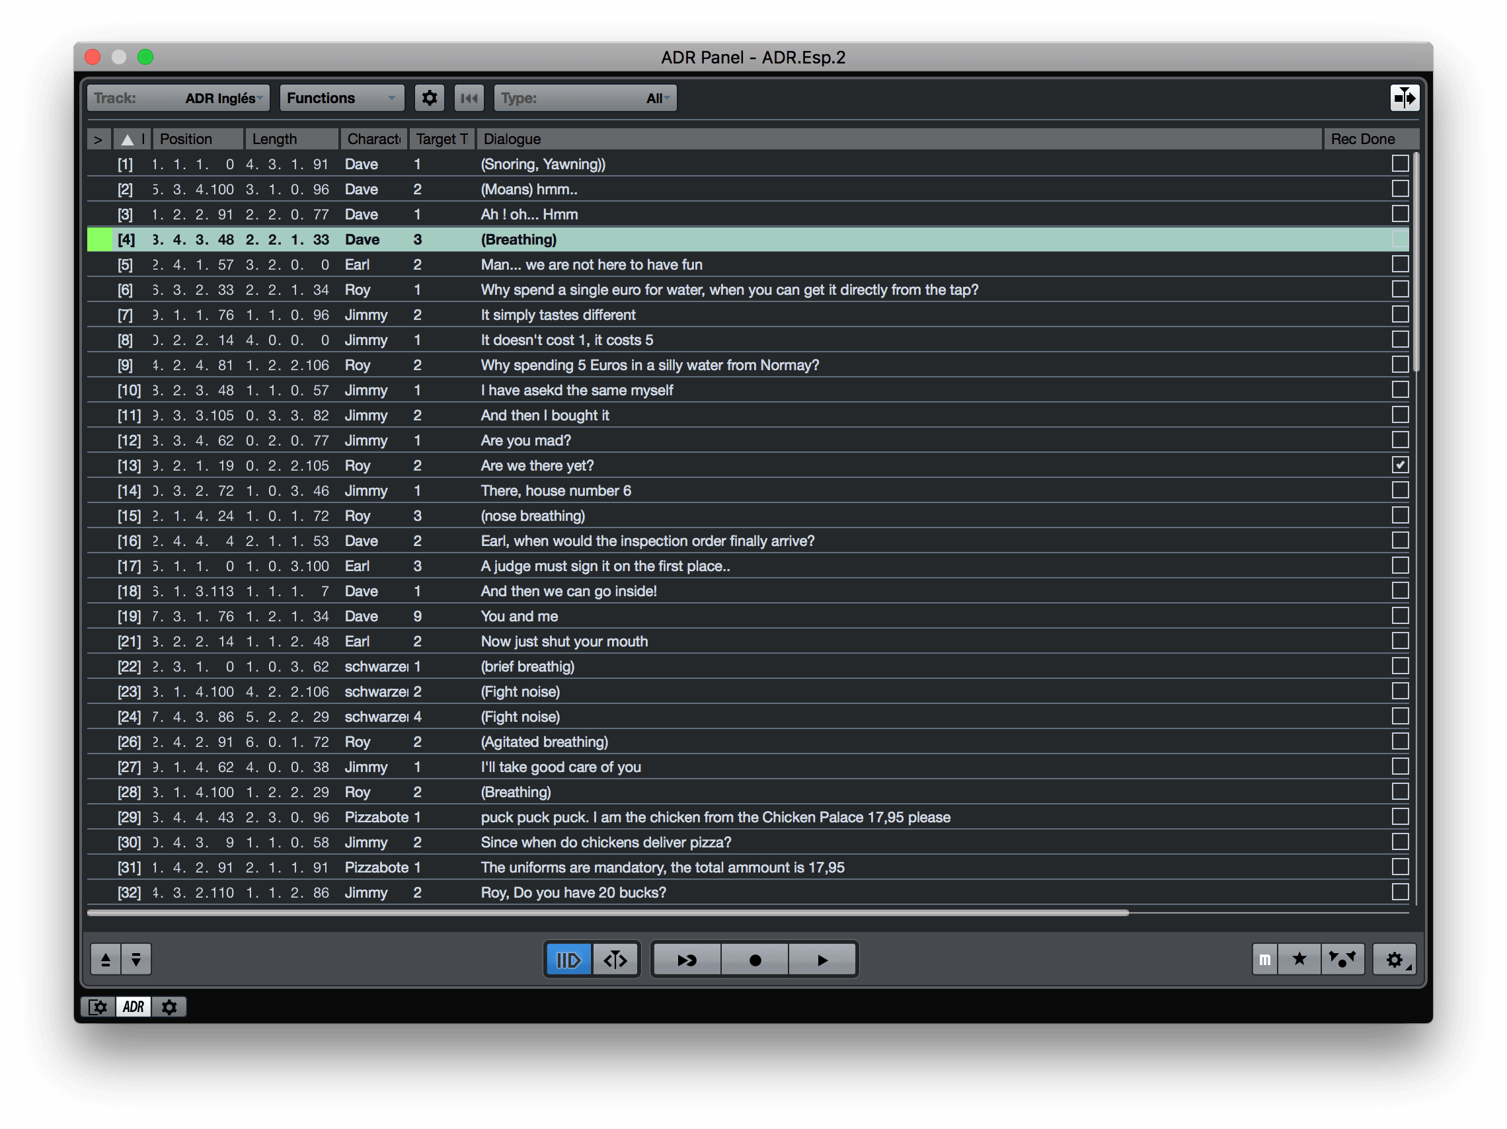This screenshot has width=1507, height=1129.
Task: Tick Rec Done for 'You and me'
Action: [x=1399, y=616]
